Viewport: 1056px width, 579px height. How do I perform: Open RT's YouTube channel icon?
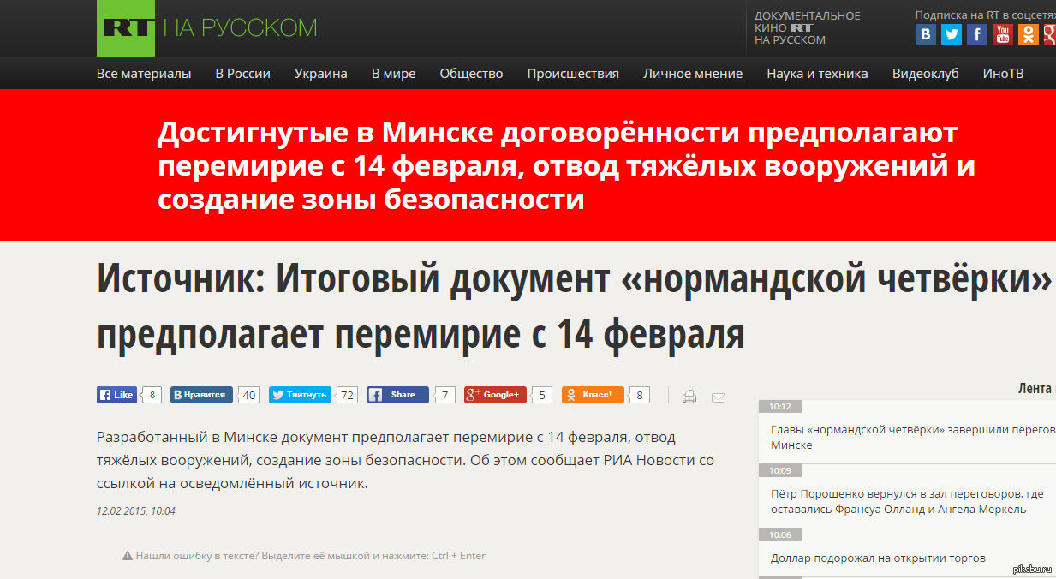coord(1002,34)
